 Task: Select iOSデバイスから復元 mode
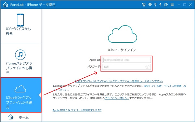21,26
